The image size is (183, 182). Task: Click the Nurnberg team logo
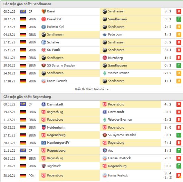pos(105,58)
